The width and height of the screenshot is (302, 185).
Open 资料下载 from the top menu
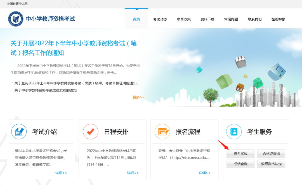[207, 18]
